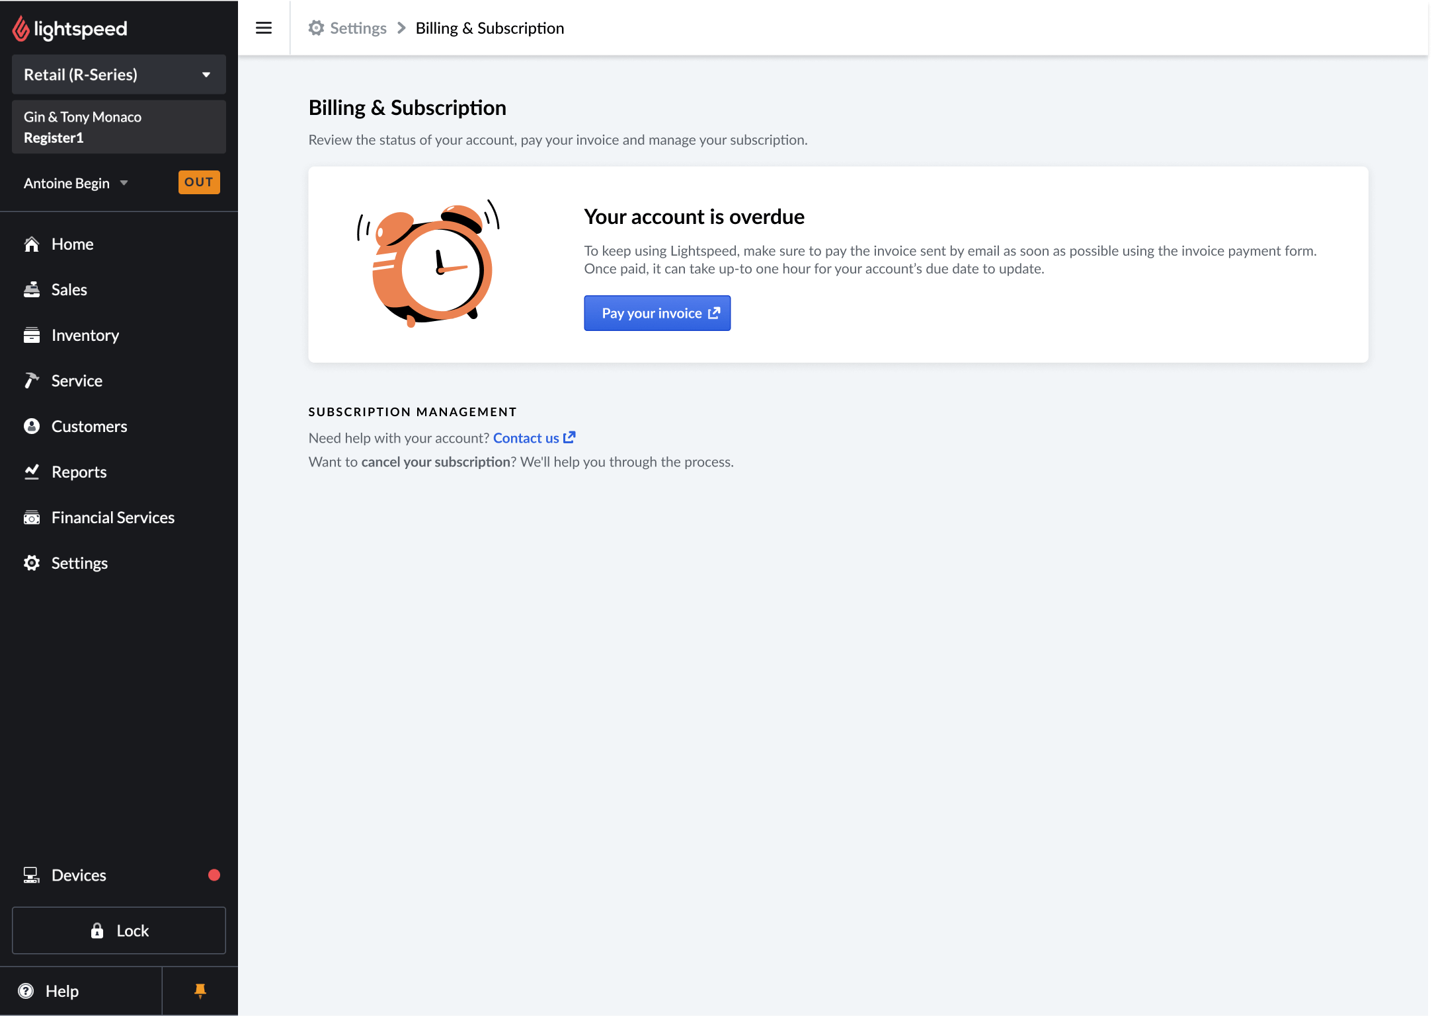Expand the Antoine Begin user menu arrow

(x=124, y=183)
